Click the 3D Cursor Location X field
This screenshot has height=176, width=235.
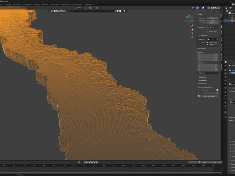(x=208, y=55)
